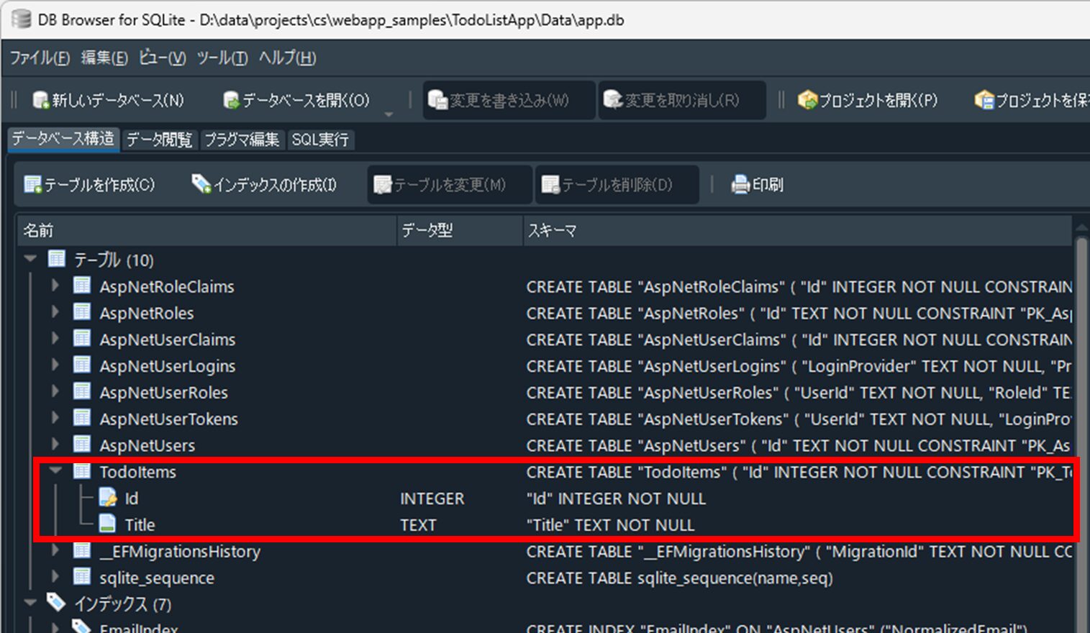The image size is (1090, 633).
Task: Switch to the SQL実行 tab
Action: tap(320, 140)
